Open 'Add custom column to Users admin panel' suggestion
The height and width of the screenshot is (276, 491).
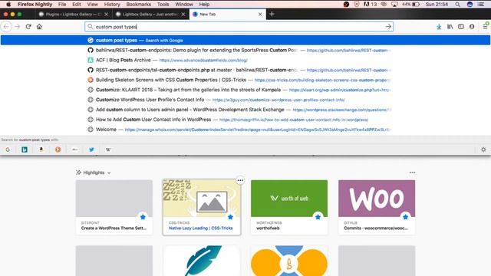pyautogui.click(x=245, y=110)
